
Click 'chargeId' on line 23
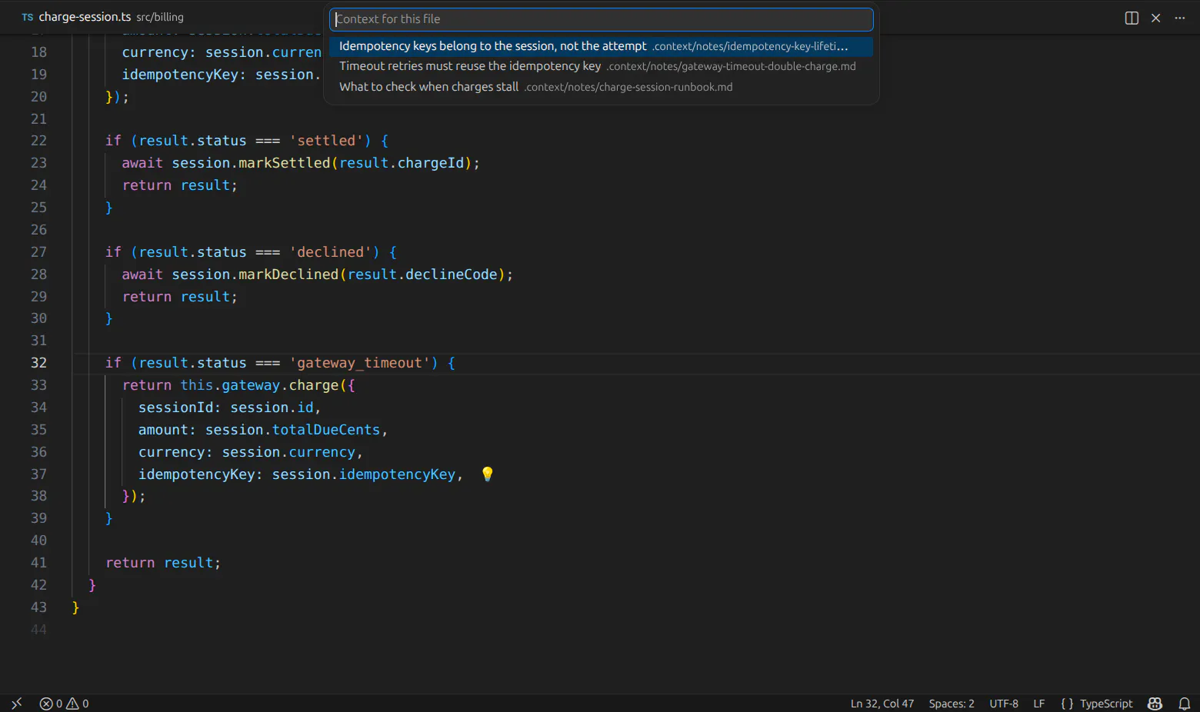(x=431, y=163)
